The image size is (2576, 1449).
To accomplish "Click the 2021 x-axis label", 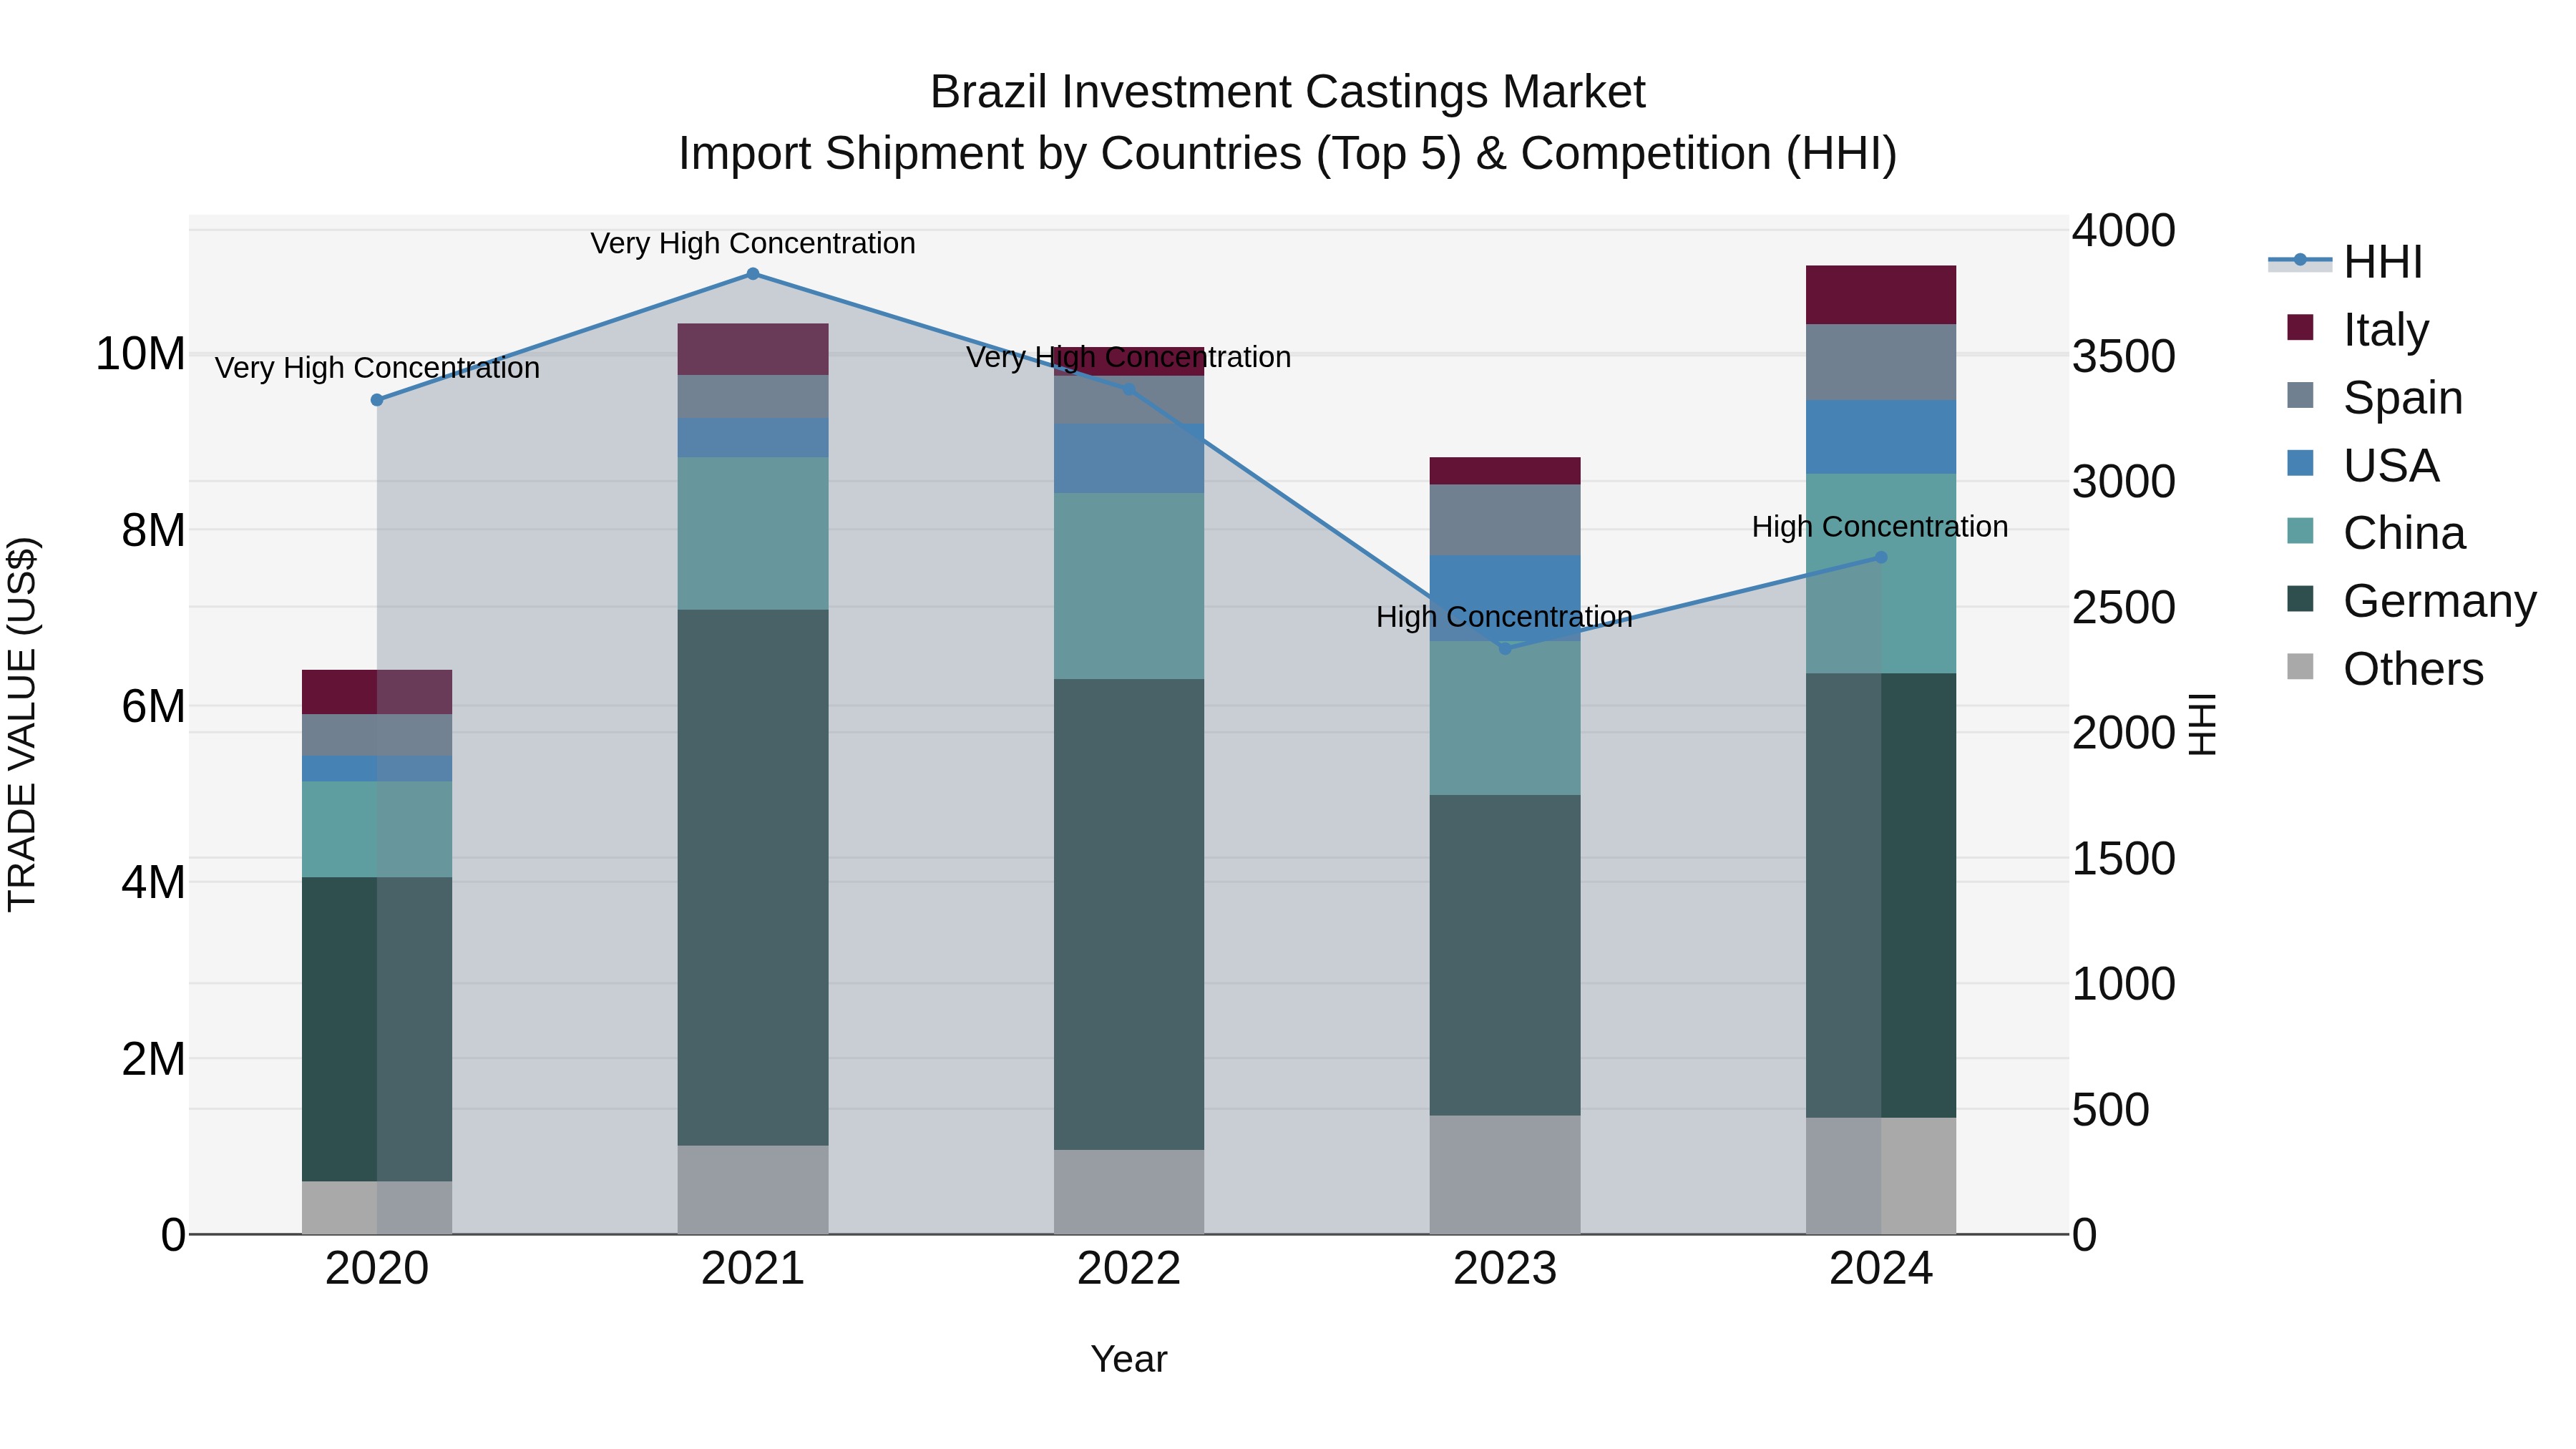I will (753, 1269).
